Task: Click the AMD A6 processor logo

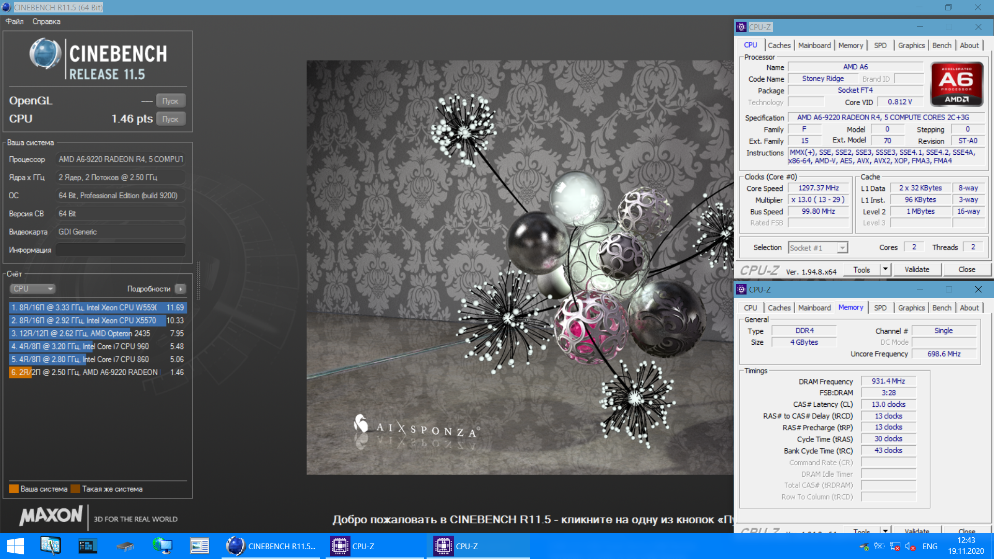Action: [957, 84]
